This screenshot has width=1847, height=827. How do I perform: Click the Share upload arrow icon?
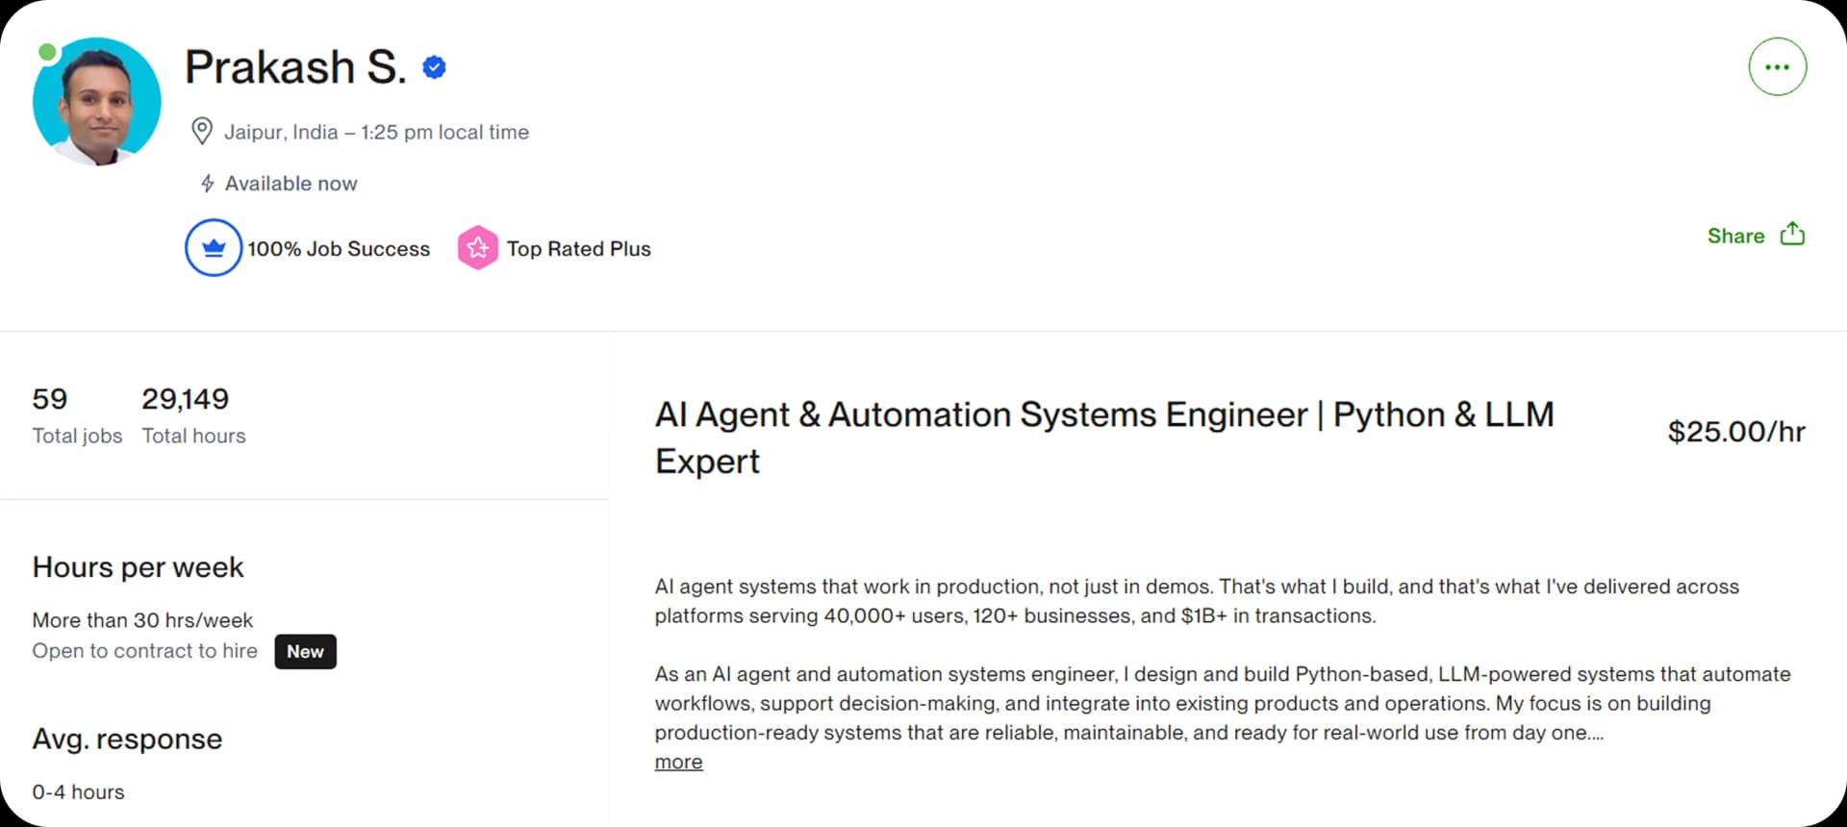click(1792, 234)
